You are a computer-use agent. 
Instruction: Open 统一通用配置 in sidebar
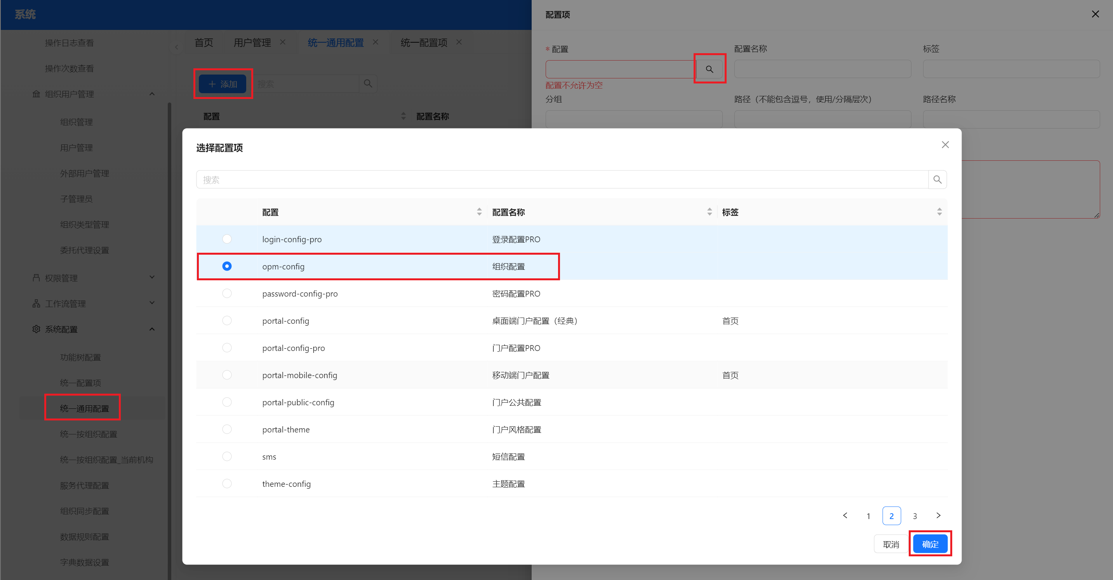84,408
